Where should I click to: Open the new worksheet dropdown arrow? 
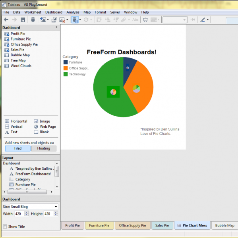click(x=48, y=20)
